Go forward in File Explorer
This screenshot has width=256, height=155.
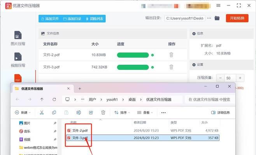coord(30,99)
